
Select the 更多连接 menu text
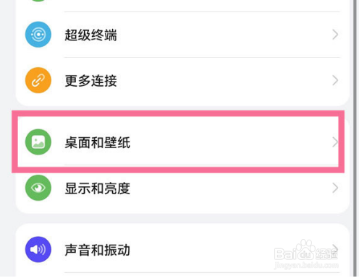click(90, 81)
